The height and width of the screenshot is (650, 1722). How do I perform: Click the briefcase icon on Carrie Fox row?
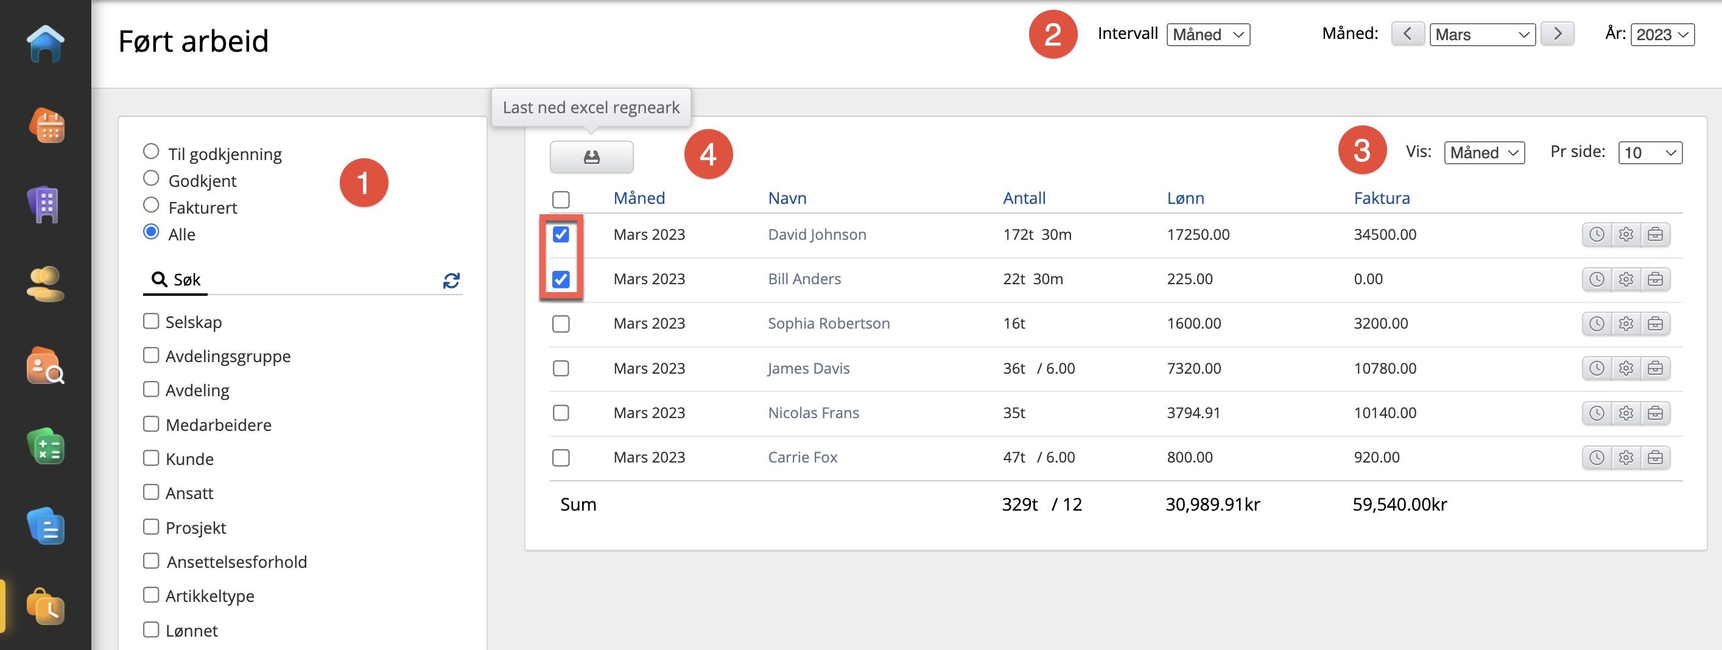pyautogui.click(x=1655, y=458)
